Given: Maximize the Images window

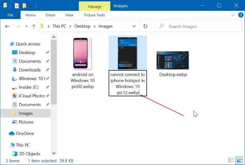Looking at the screenshot, I should (219, 6).
